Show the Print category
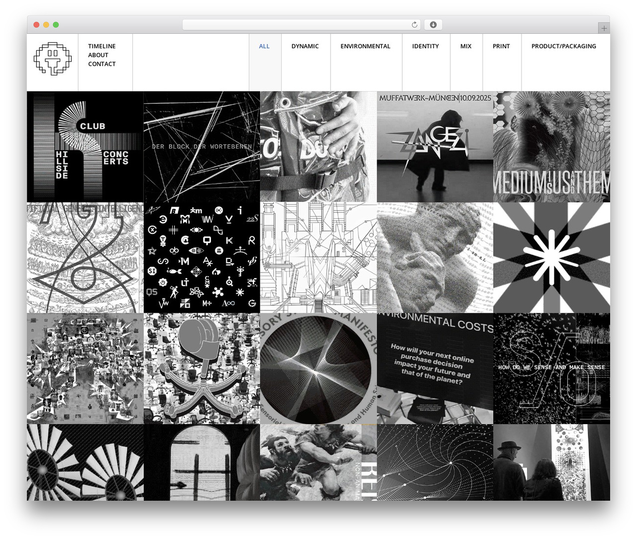This screenshot has height=539, width=637. [501, 46]
